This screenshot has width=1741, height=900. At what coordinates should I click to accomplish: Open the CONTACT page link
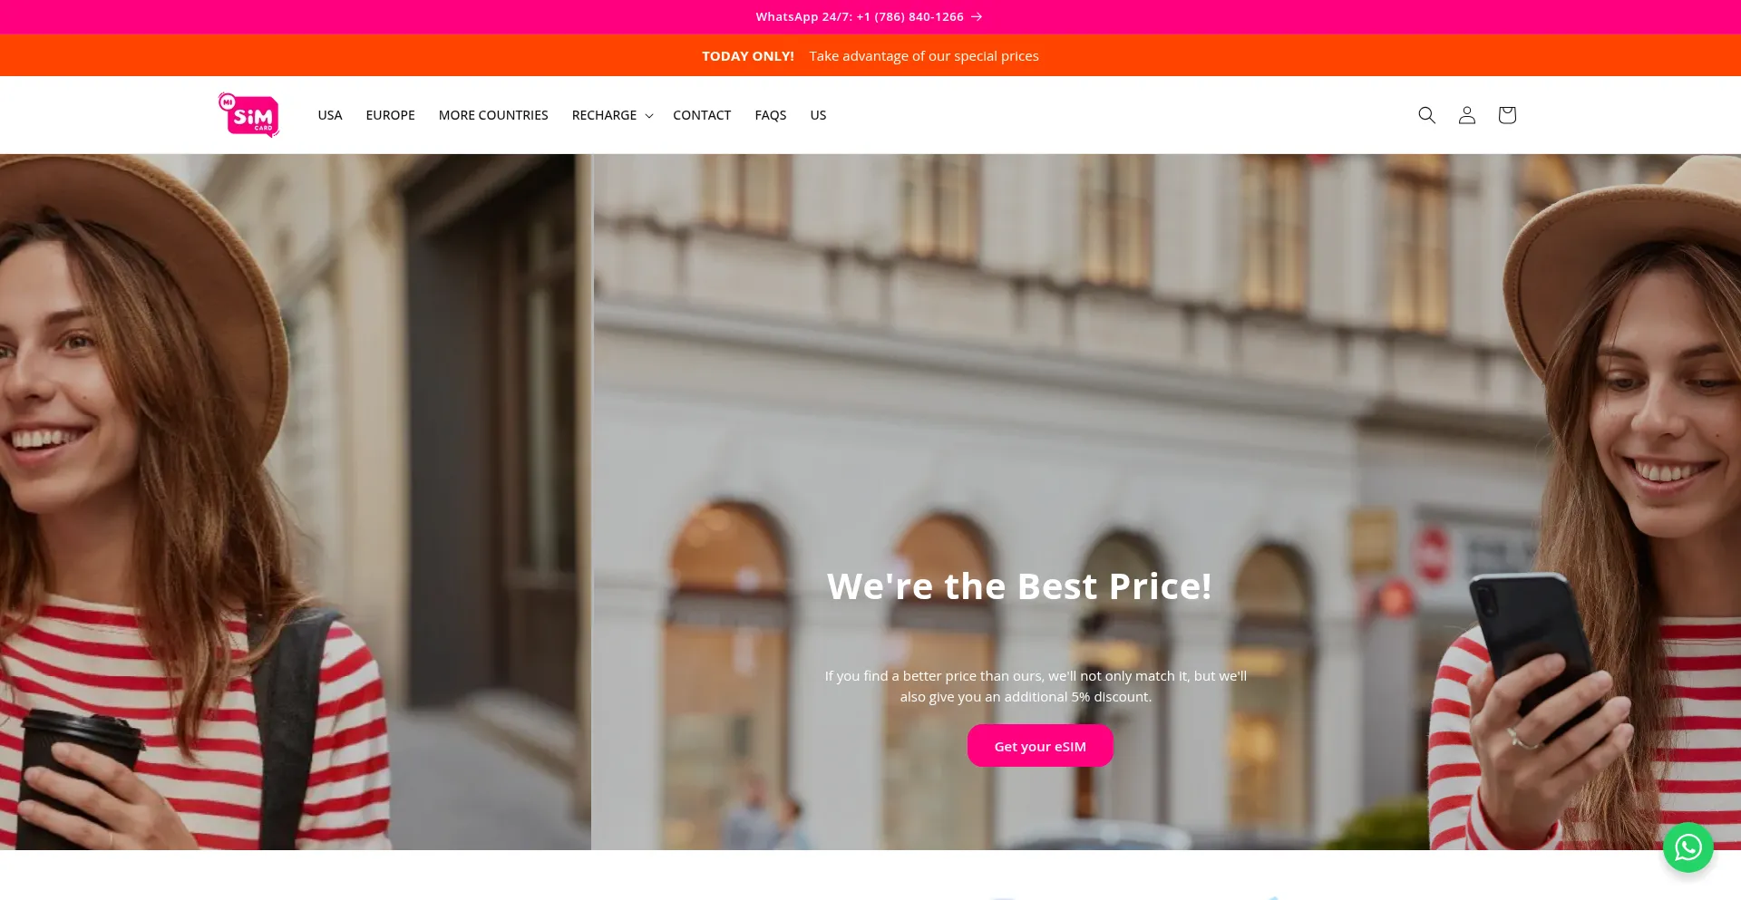(x=702, y=115)
